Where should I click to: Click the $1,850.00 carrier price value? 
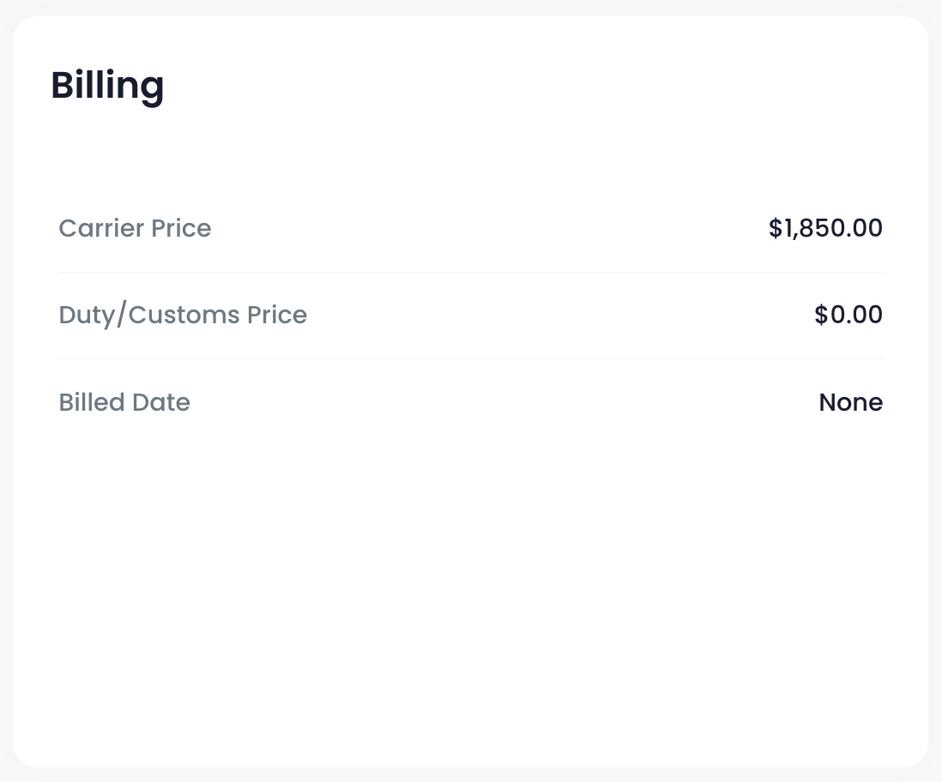pos(825,228)
